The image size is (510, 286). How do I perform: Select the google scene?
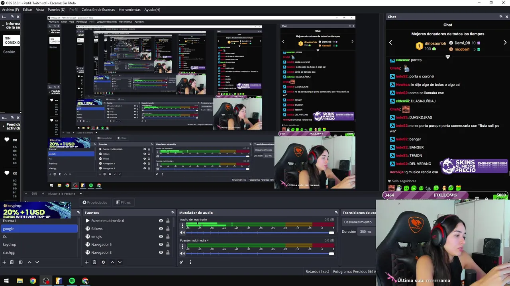pyautogui.click(x=39, y=229)
